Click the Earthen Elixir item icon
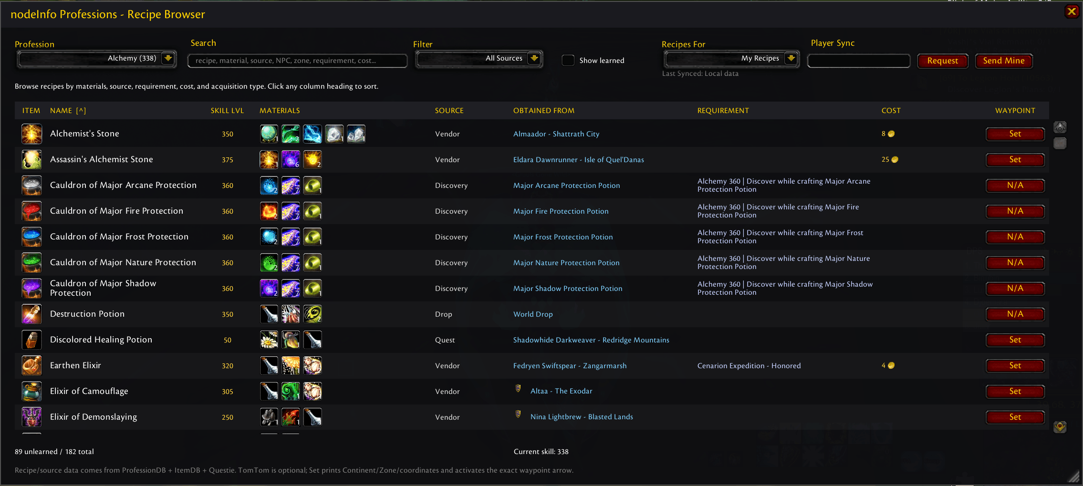 [x=32, y=366]
